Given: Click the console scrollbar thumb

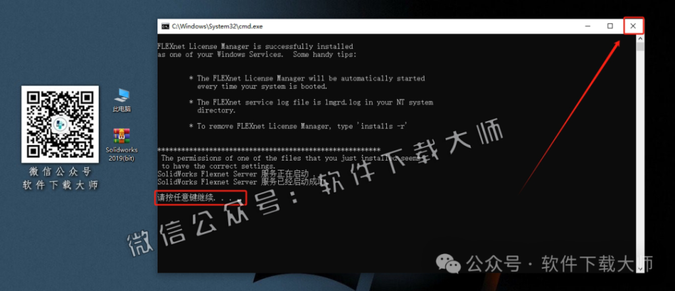Looking at the screenshot, I should click(x=640, y=47).
